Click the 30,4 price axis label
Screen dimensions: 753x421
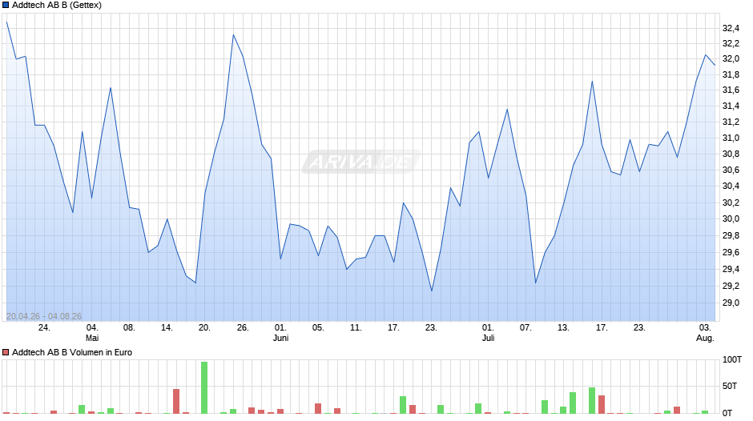click(731, 186)
